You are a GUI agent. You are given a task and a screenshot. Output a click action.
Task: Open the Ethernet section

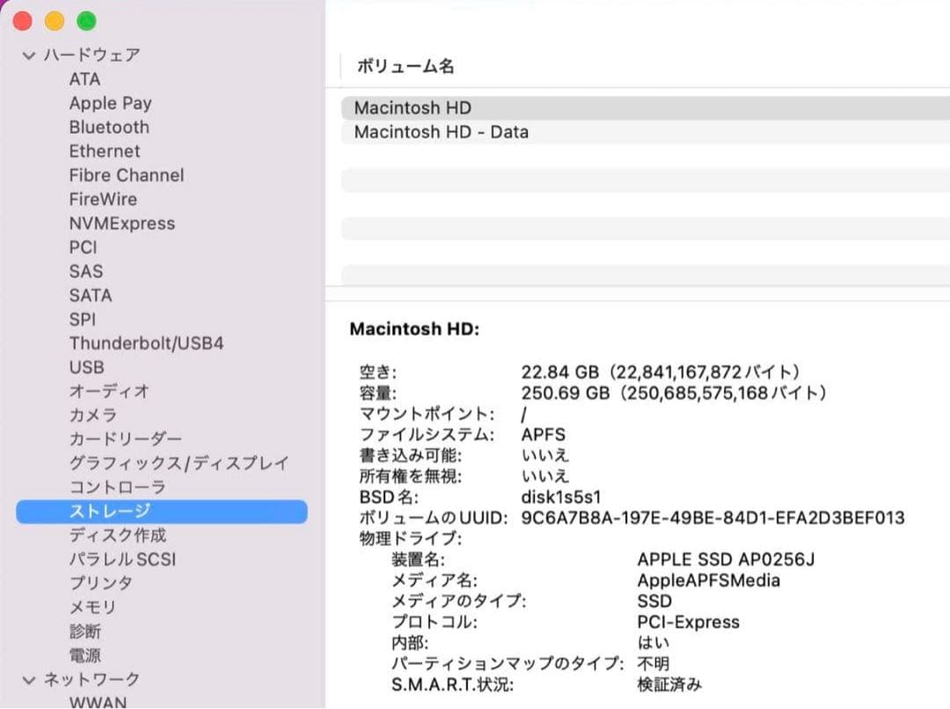point(105,150)
